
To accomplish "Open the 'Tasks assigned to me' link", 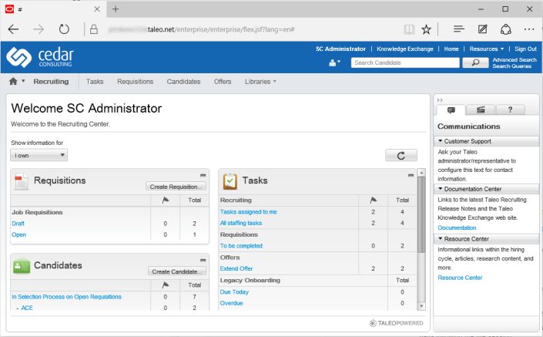I will point(249,211).
